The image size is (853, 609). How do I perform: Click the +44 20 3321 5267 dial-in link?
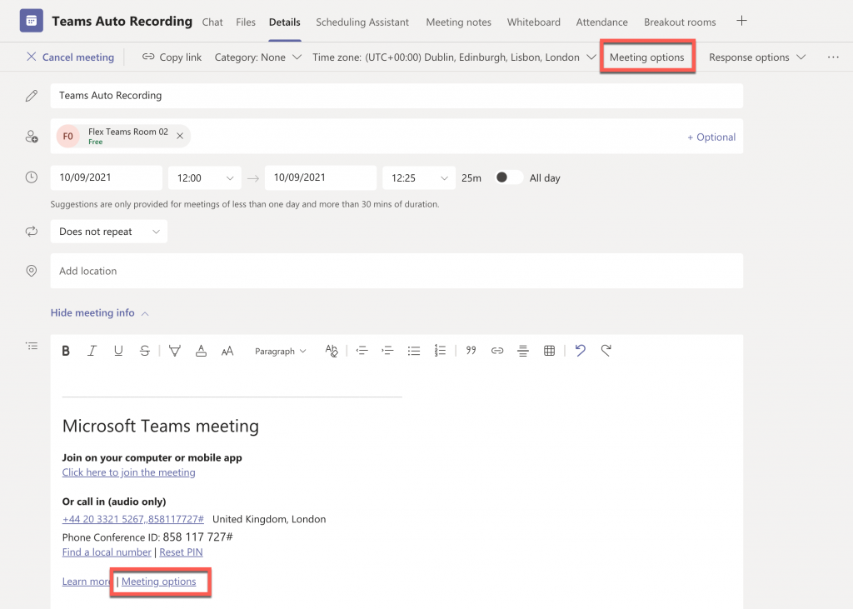(132, 519)
